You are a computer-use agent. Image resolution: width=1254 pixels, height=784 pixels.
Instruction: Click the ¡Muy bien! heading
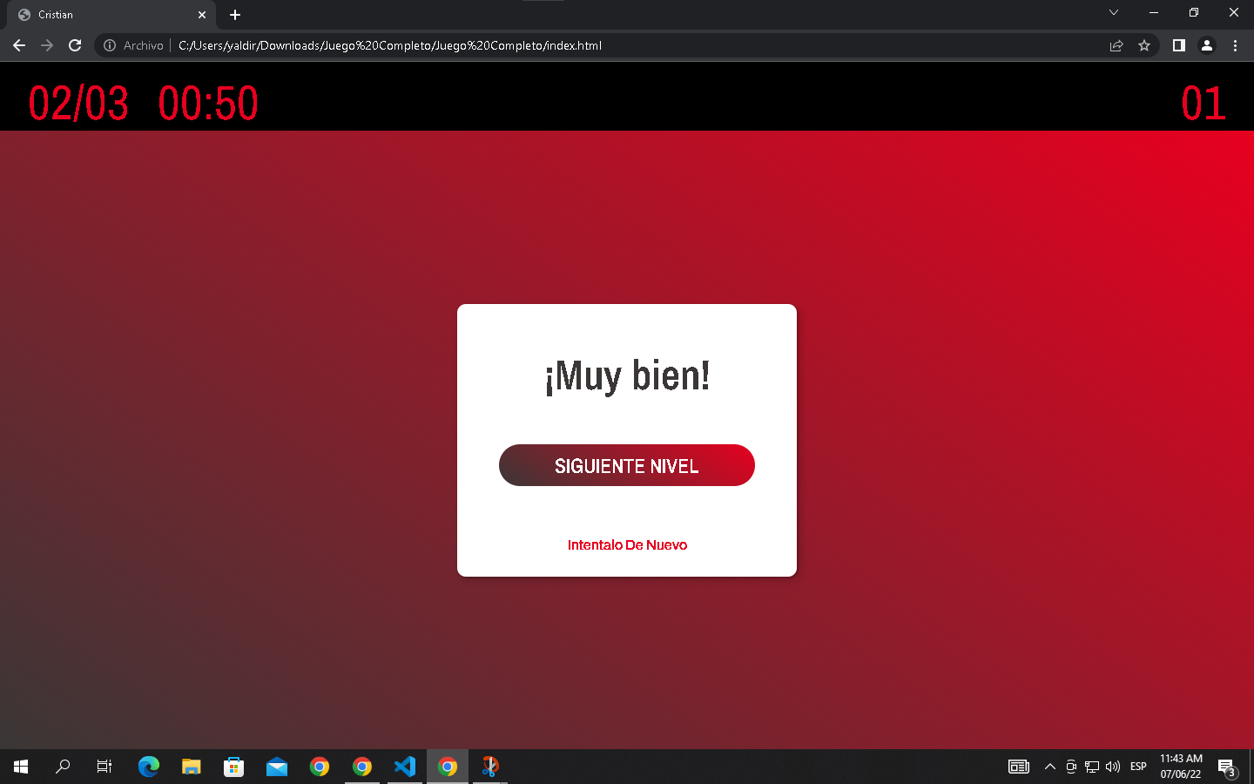(x=627, y=375)
